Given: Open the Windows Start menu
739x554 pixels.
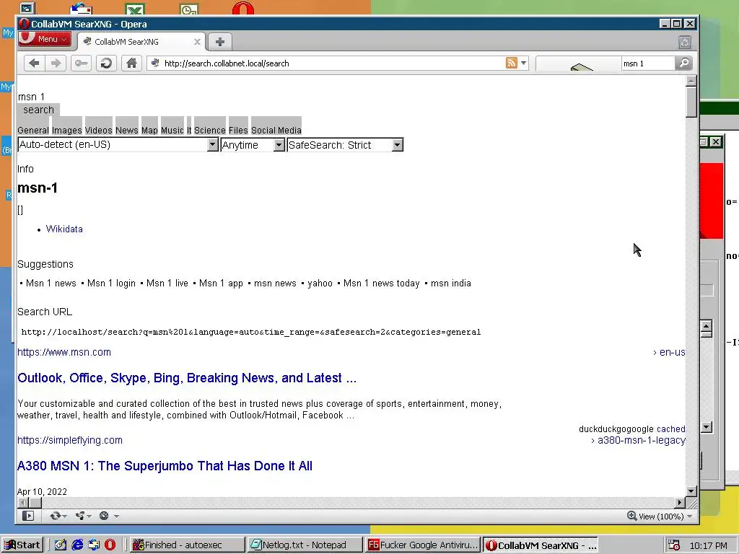Looking at the screenshot, I should 22,545.
